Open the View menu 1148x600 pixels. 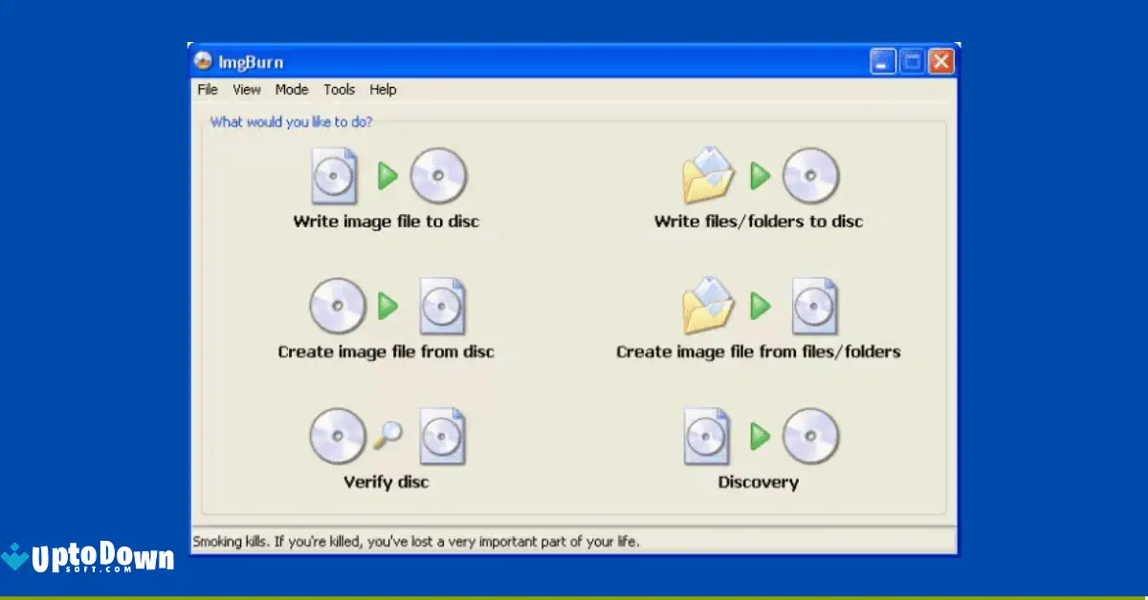pyautogui.click(x=247, y=90)
